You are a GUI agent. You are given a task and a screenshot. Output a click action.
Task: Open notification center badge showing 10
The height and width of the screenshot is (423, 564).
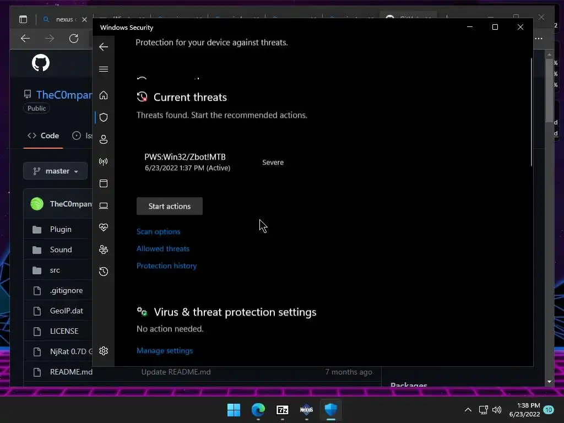tap(549, 410)
